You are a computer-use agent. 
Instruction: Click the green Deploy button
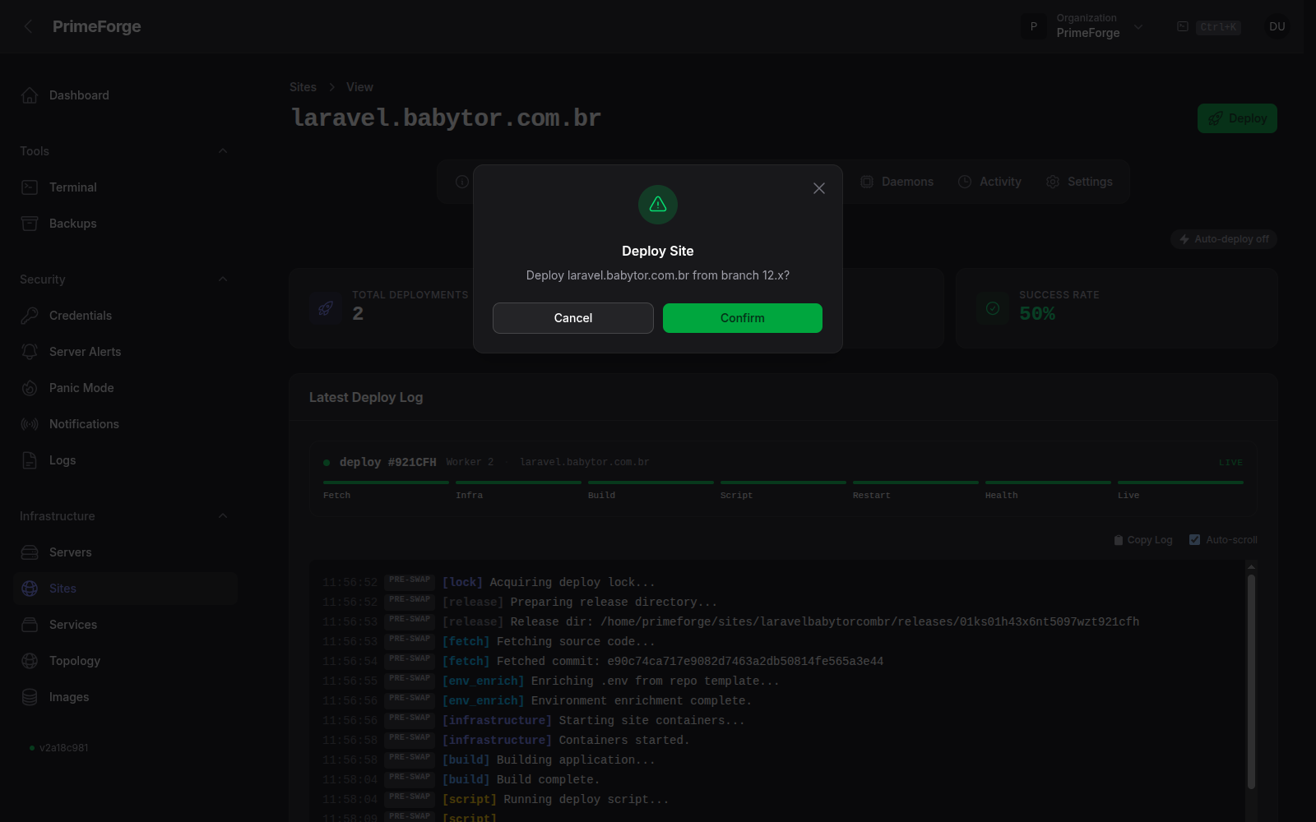click(1237, 118)
